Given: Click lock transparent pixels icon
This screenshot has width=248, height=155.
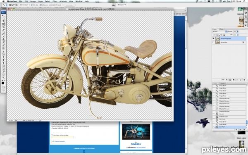Looking at the screenshot, I should [217, 35].
